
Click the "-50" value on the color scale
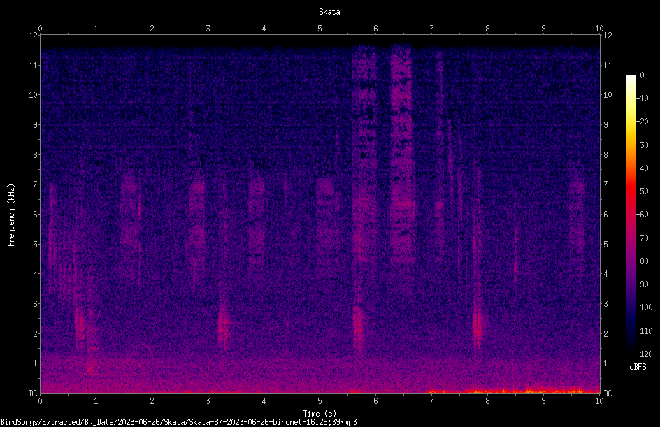pyautogui.click(x=642, y=191)
